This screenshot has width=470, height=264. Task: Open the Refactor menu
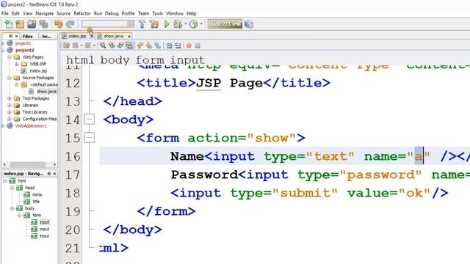(x=82, y=13)
